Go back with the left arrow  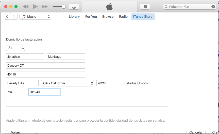7,17
